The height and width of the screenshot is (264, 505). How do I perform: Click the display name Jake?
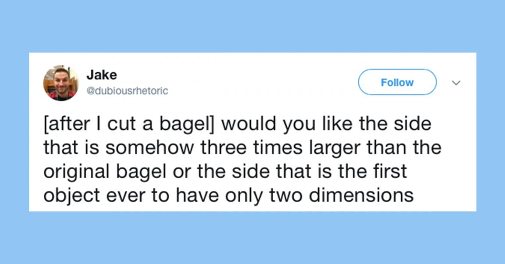coord(101,74)
